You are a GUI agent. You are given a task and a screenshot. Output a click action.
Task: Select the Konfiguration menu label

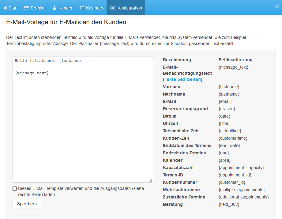pyautogui.click(x=129, y=8)
